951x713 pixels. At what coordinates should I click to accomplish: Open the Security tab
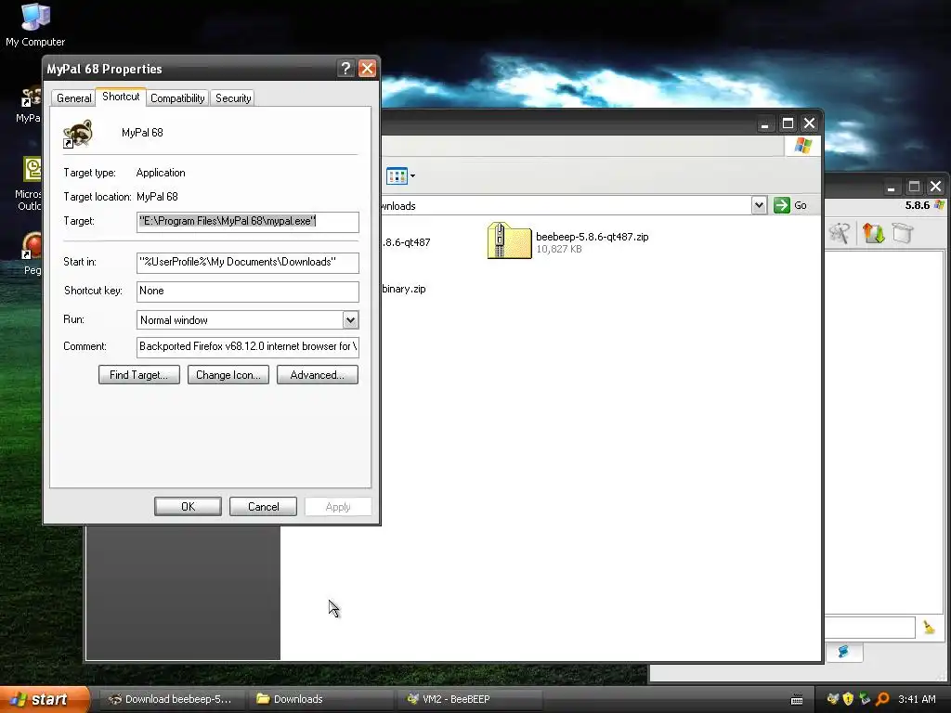point(233,98)
